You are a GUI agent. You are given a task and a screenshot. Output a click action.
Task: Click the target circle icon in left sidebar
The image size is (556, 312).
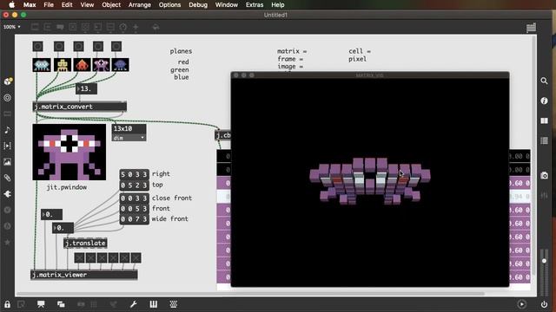(8, 98)
